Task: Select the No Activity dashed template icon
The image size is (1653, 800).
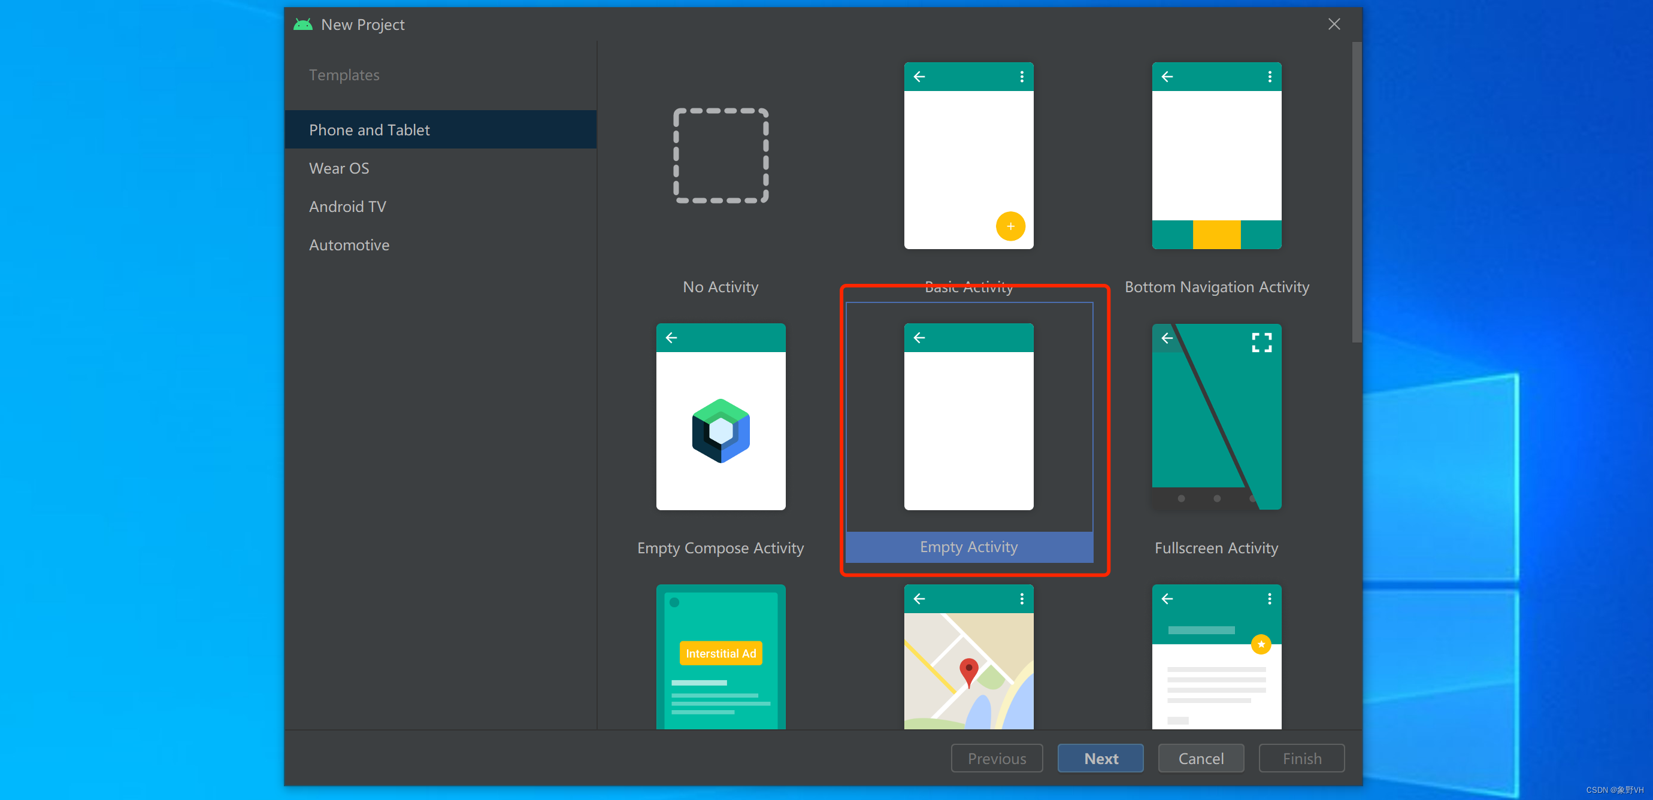Action: [720, 156]
